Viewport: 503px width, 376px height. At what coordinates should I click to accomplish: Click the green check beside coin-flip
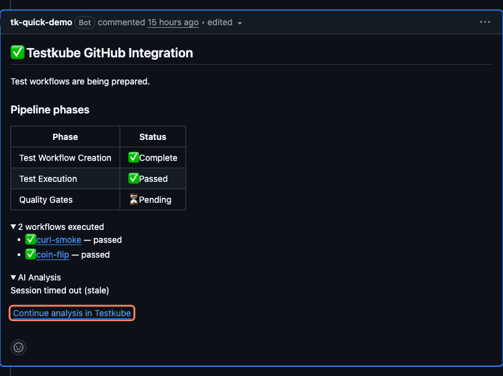(x=30, y=254)
